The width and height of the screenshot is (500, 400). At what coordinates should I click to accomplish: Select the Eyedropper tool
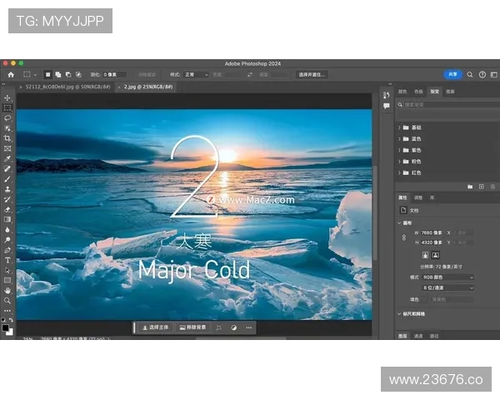coord(7,158)
